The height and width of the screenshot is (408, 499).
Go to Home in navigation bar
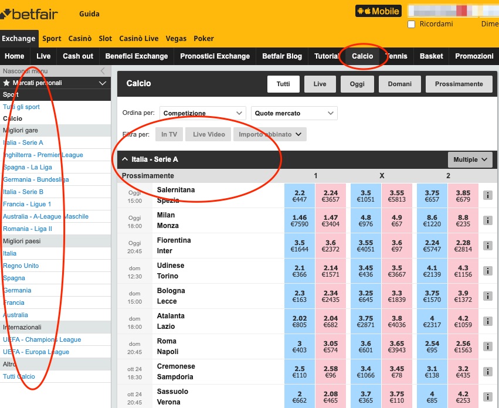pyautogui.click(x=15, y=56)
